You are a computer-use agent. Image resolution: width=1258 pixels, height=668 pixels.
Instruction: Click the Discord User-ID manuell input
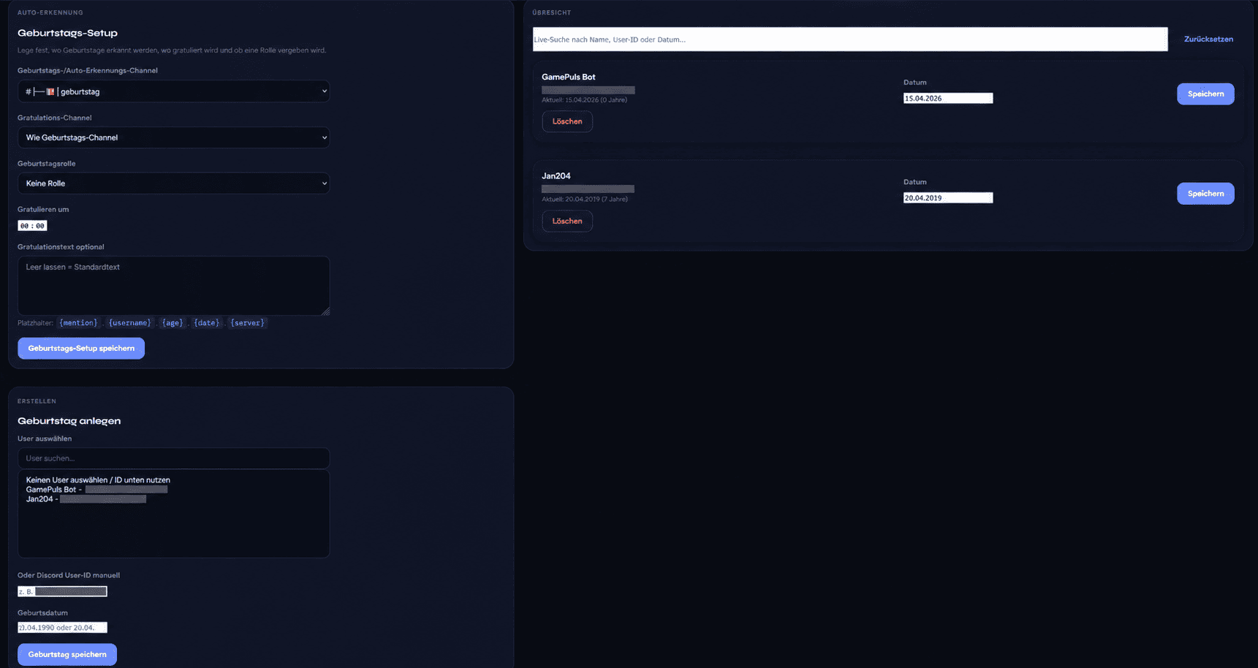[62, 591]
